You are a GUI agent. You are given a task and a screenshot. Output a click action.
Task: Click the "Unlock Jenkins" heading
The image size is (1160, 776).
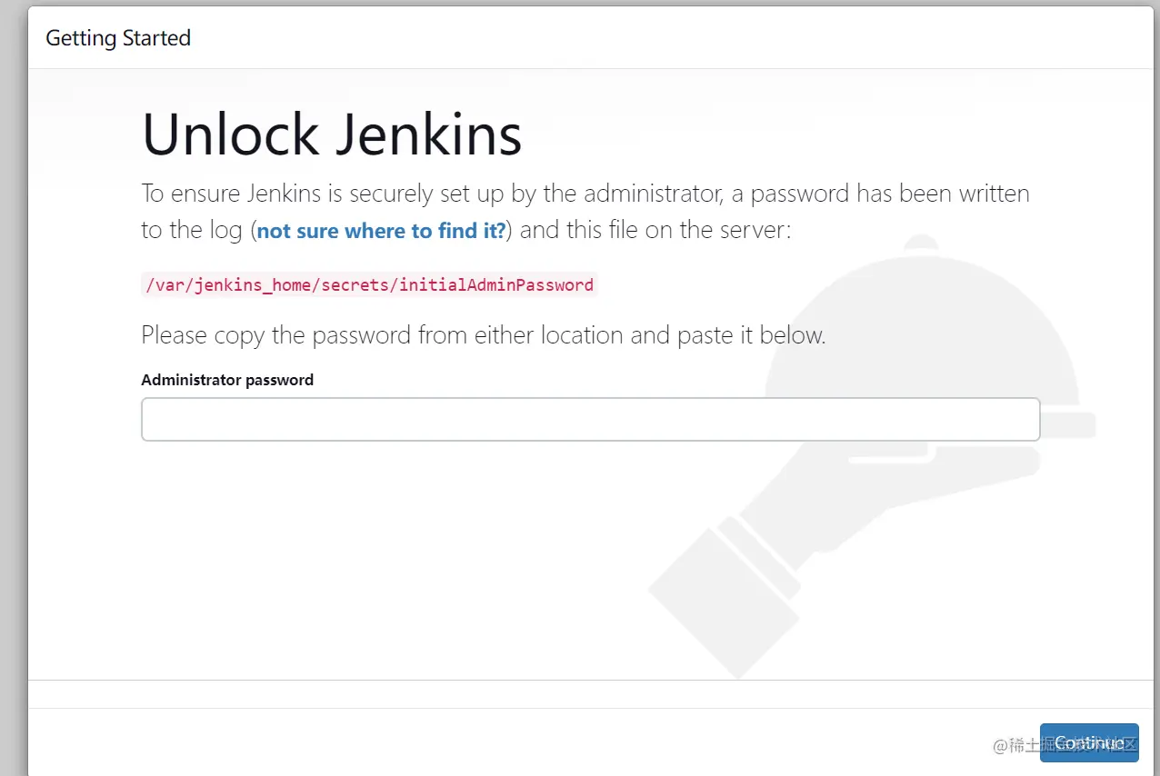click(332, 134)
